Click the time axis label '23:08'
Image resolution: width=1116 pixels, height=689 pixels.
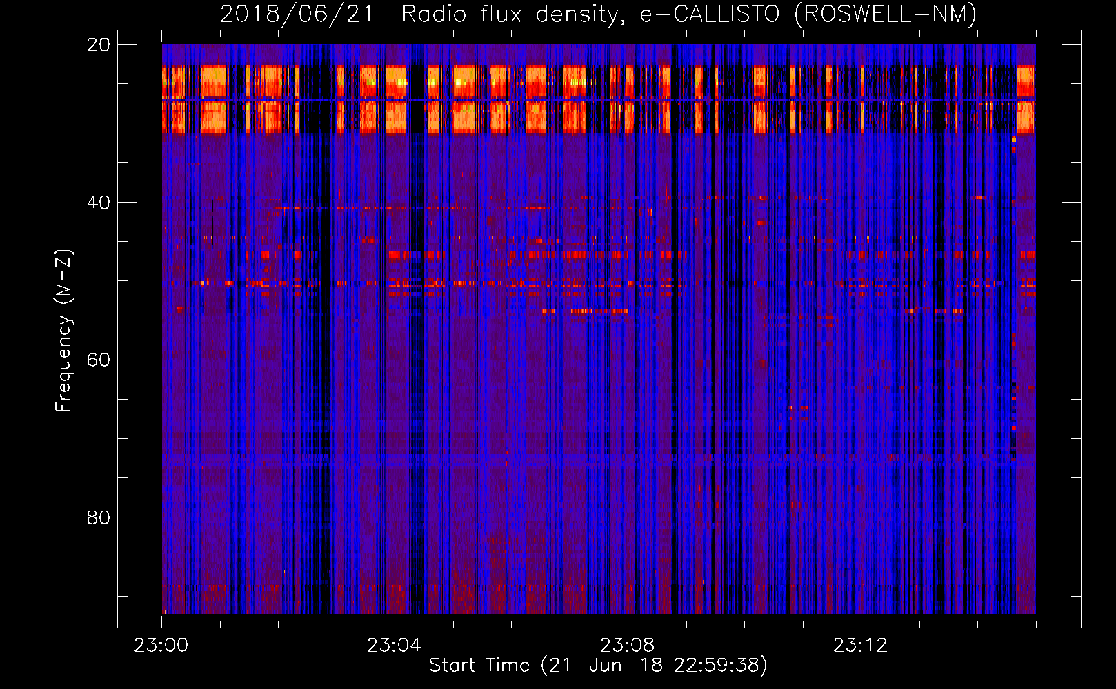(x=627, y=646)
